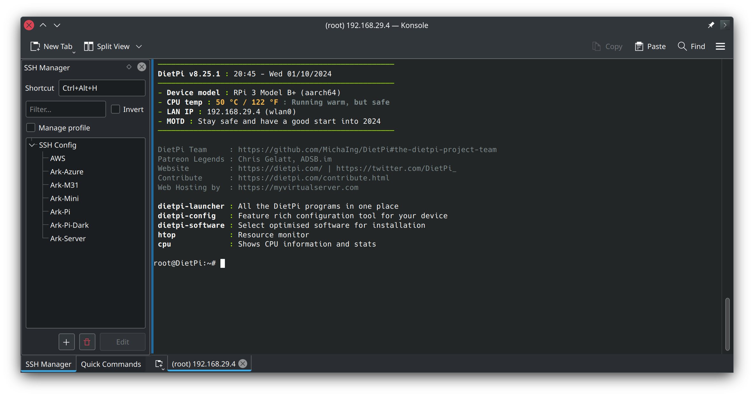Click the New Tab icon

coord(35,46)
